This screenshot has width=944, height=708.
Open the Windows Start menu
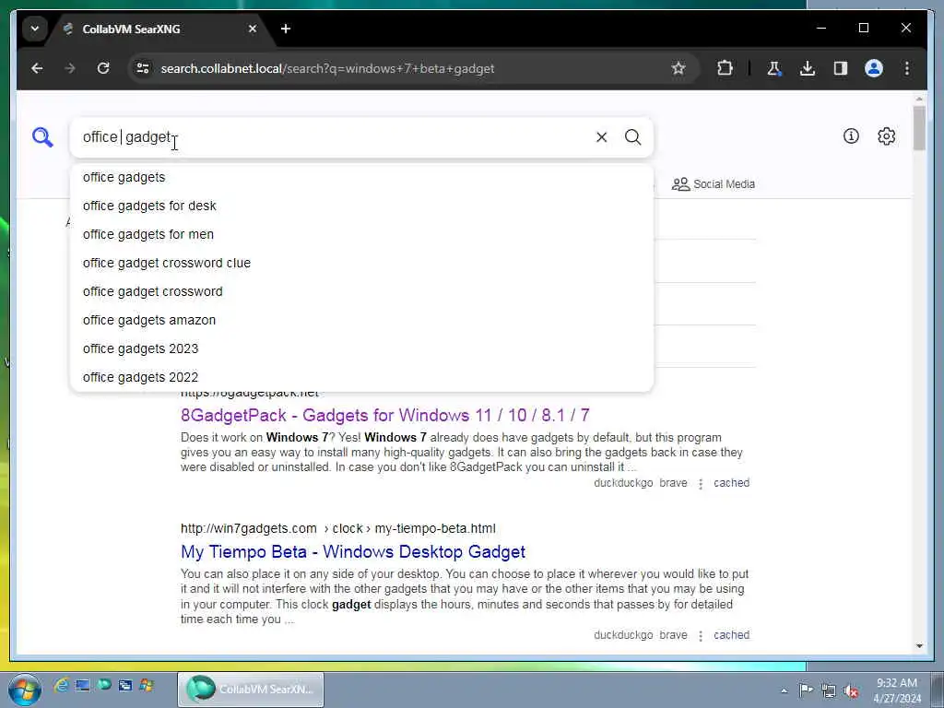(x=25, y=690)
